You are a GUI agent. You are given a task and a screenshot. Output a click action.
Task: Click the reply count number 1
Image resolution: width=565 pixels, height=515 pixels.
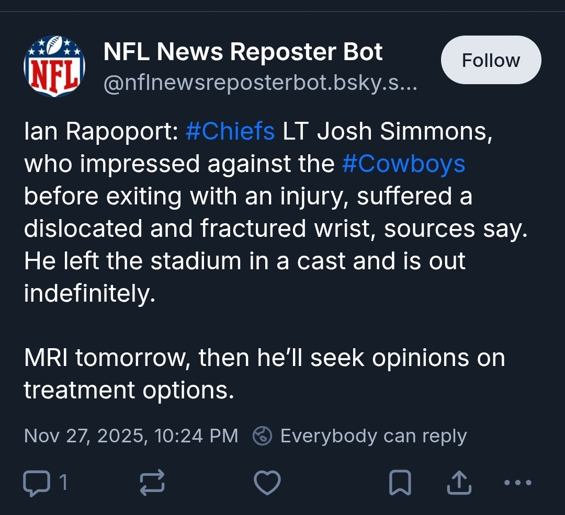click(x=63, y=482)
